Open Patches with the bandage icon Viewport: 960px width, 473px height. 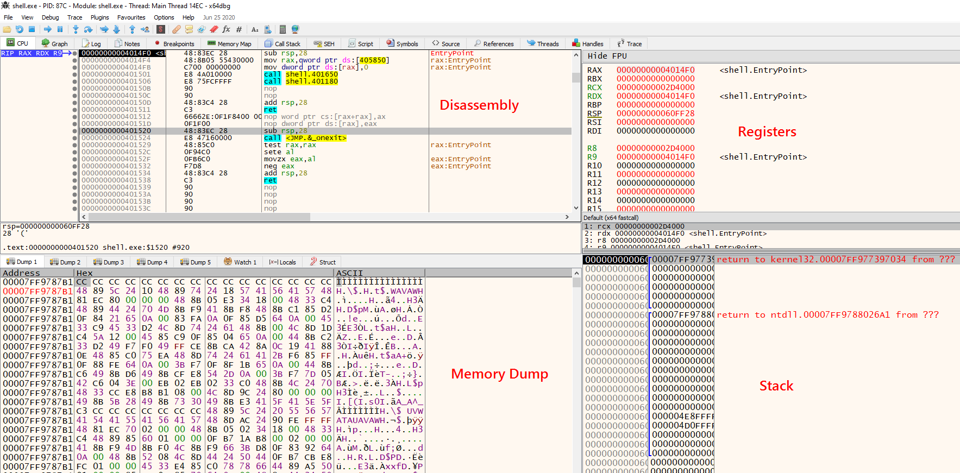pyautogui.click(x=177, y=29)
